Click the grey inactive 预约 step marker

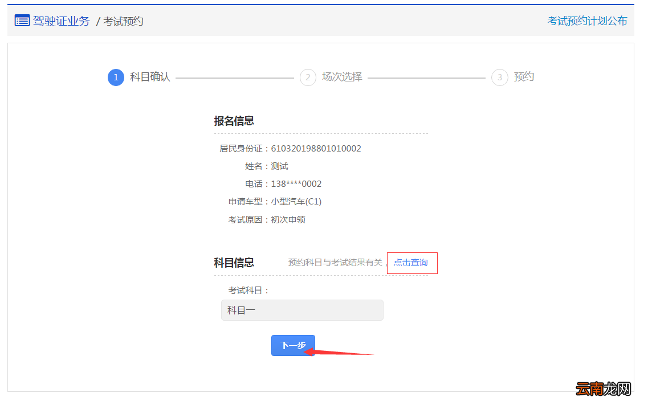point(499,77)
